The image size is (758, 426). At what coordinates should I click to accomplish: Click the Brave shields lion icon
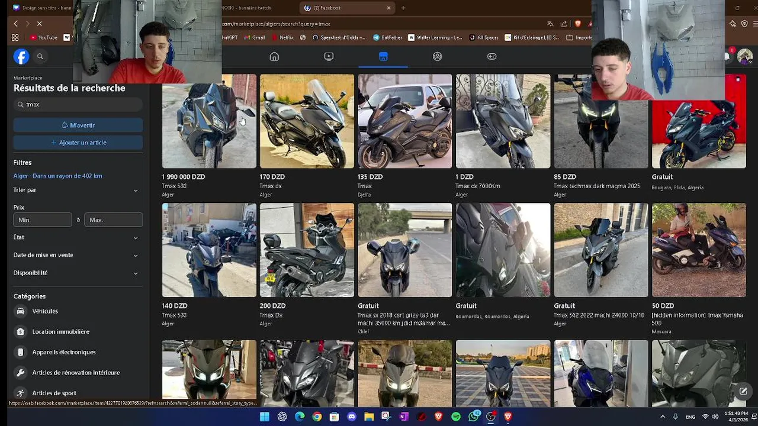[x=577, y=24]
